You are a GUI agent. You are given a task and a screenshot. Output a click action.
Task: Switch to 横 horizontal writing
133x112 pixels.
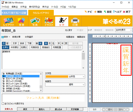click(x=37, y=43)
